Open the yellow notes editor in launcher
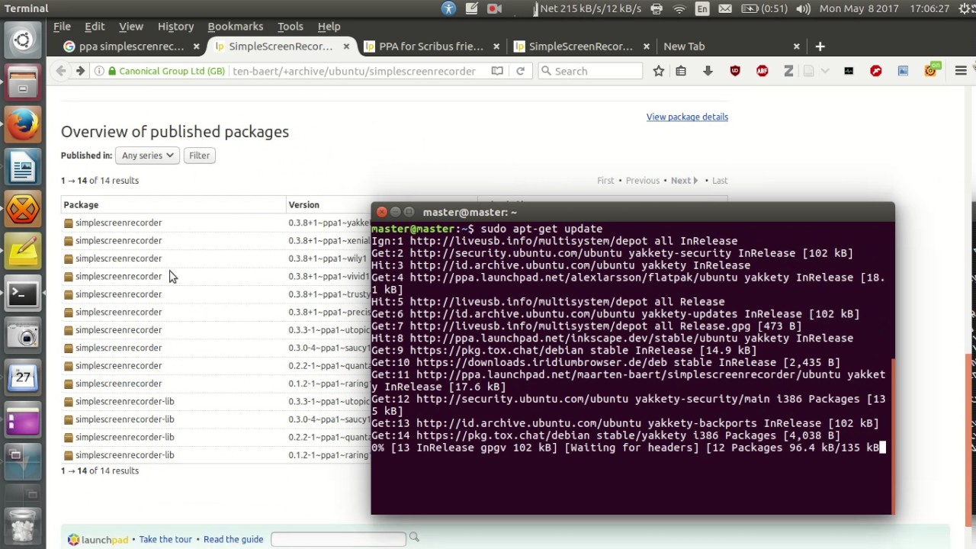Screen dimensions: 976x549 point(23,250)
